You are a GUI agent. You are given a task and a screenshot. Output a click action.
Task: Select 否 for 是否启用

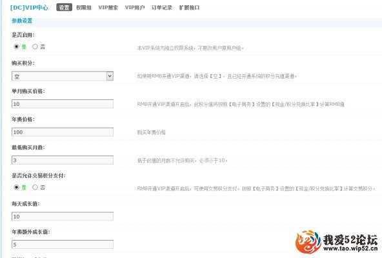coord(35,46)
